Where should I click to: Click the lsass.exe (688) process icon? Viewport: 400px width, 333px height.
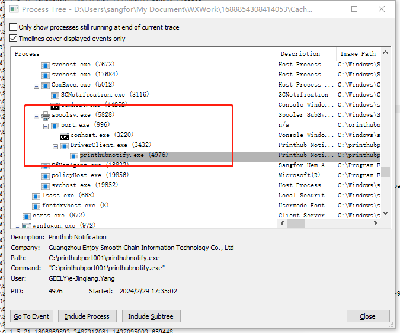[x=36, y=196]
